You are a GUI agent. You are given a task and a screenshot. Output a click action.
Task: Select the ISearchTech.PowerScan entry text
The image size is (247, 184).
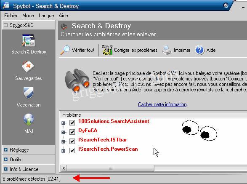point(108,149)
